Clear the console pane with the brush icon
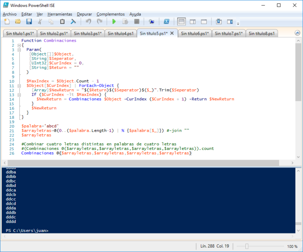Viewport: 303px width, 252px height. 73,22
